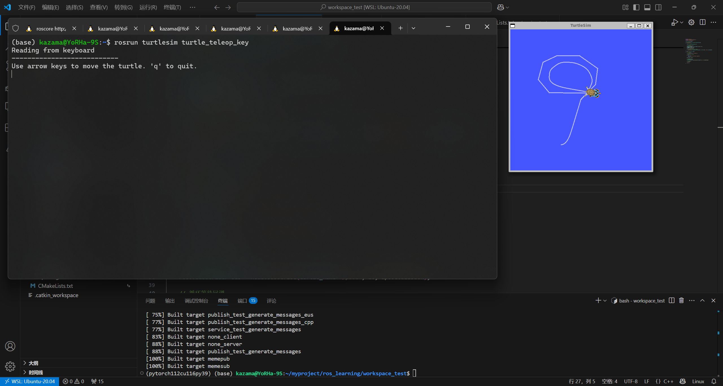Open the new terminal tab dropdown arrow
This screenshot has height=386, width=723.
click(x=413, y=28)
